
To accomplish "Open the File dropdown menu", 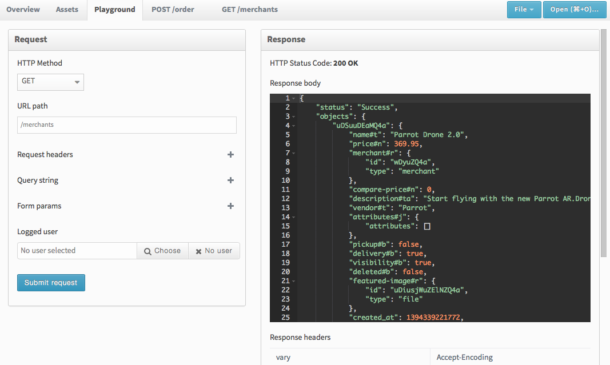I will [524, 10].
